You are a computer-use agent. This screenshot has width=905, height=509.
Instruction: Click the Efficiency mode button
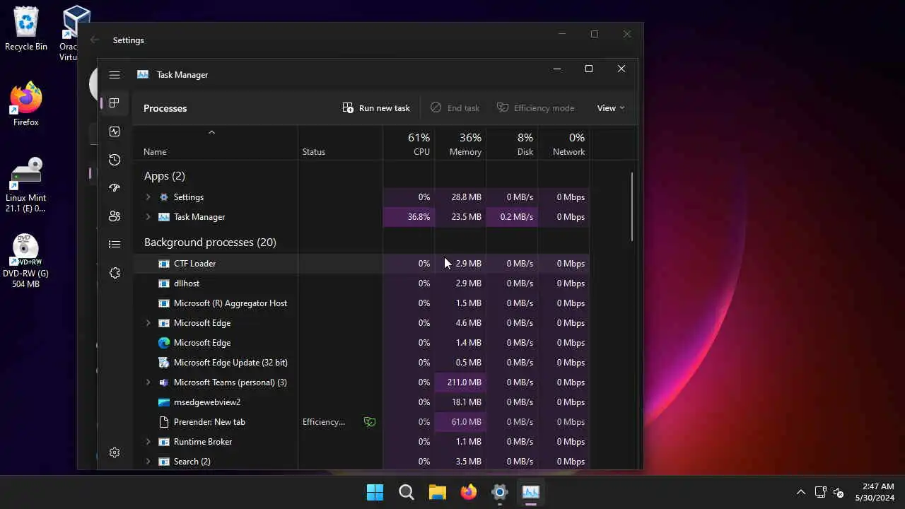click(x=535, y=108)
